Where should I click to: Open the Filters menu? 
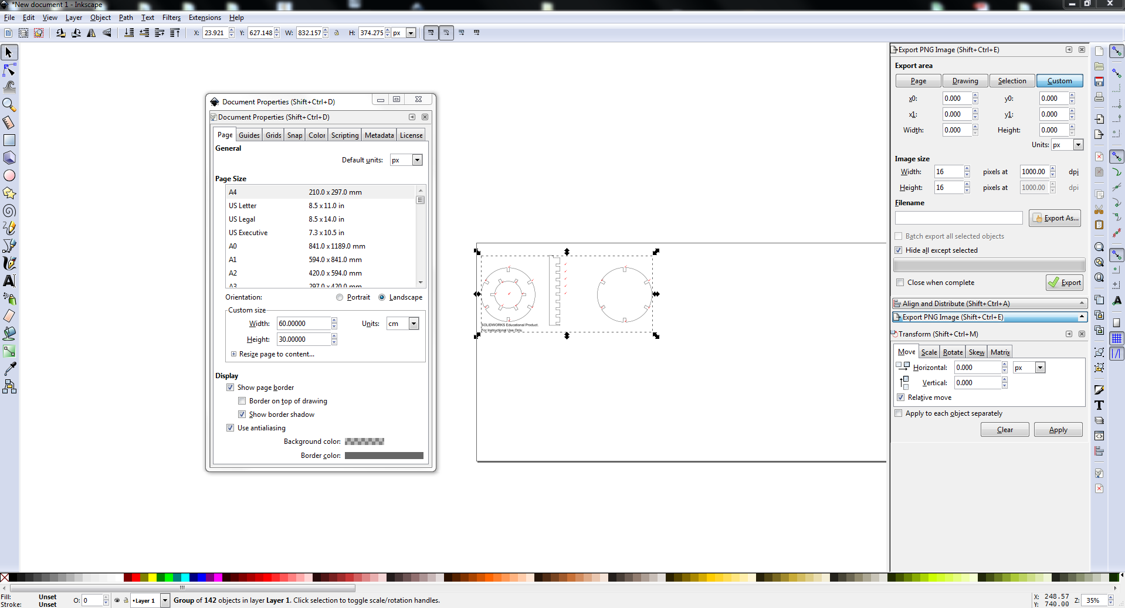(x=171, y=18)
